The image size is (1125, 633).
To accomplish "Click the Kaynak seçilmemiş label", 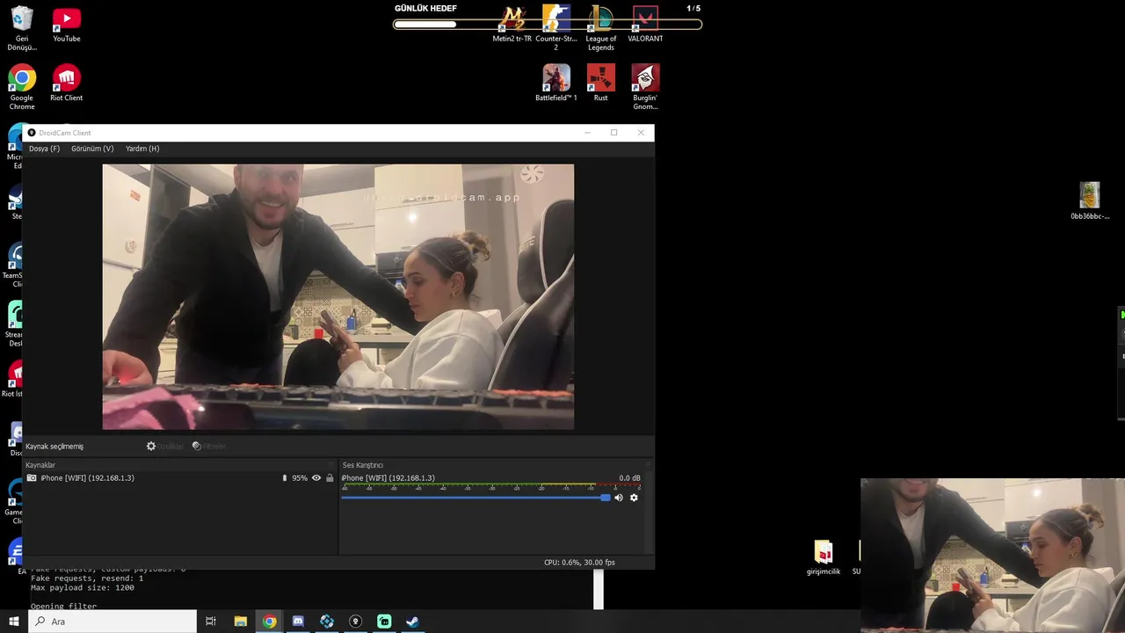I will [54, 447].
